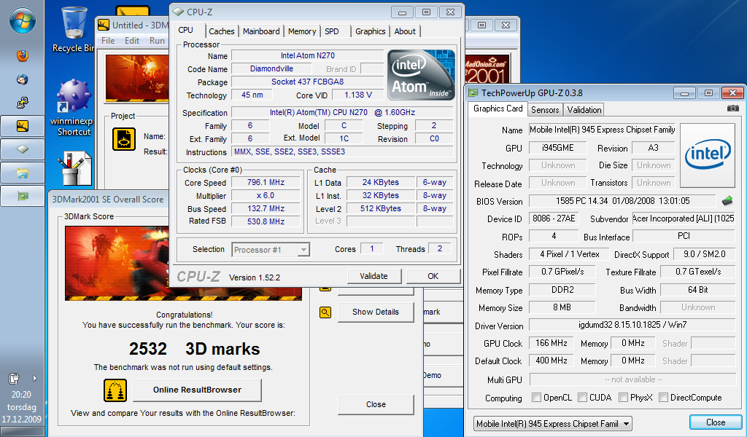Viewport: 747px width, 437px height.
Task: Click magnifier icon beside Show Details
Action: (x=325, y=312)
